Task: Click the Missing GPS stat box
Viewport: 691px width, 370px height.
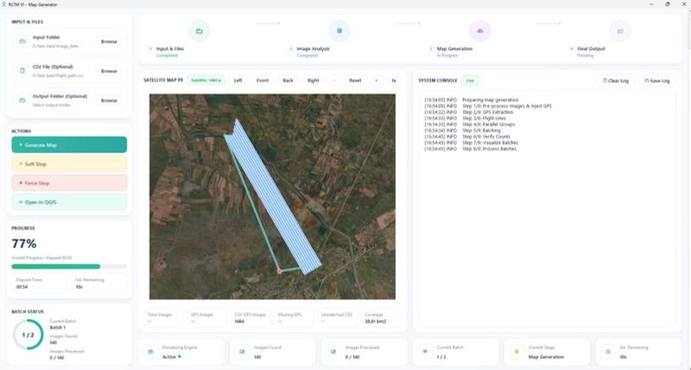Action: coord(294,318)
